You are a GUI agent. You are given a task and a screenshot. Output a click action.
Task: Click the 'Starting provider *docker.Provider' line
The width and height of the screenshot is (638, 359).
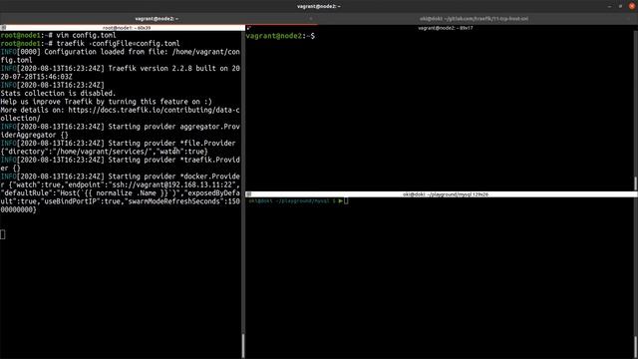click(120, 177)
